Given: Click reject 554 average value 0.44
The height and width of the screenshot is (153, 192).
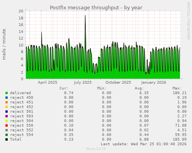Looking at the screenshot, I should click(144, 135).
